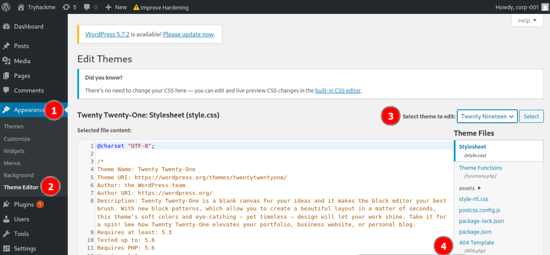The width and height of the screenshot is (550, 255).
Task: Click the Improve Hardening label
Action: 164,8
